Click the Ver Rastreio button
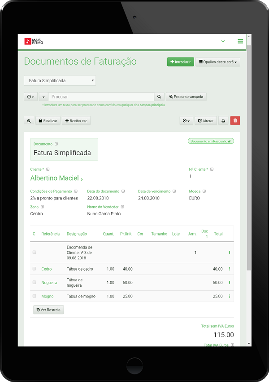The height and width of the screenshot is (382, 269). 48,310
